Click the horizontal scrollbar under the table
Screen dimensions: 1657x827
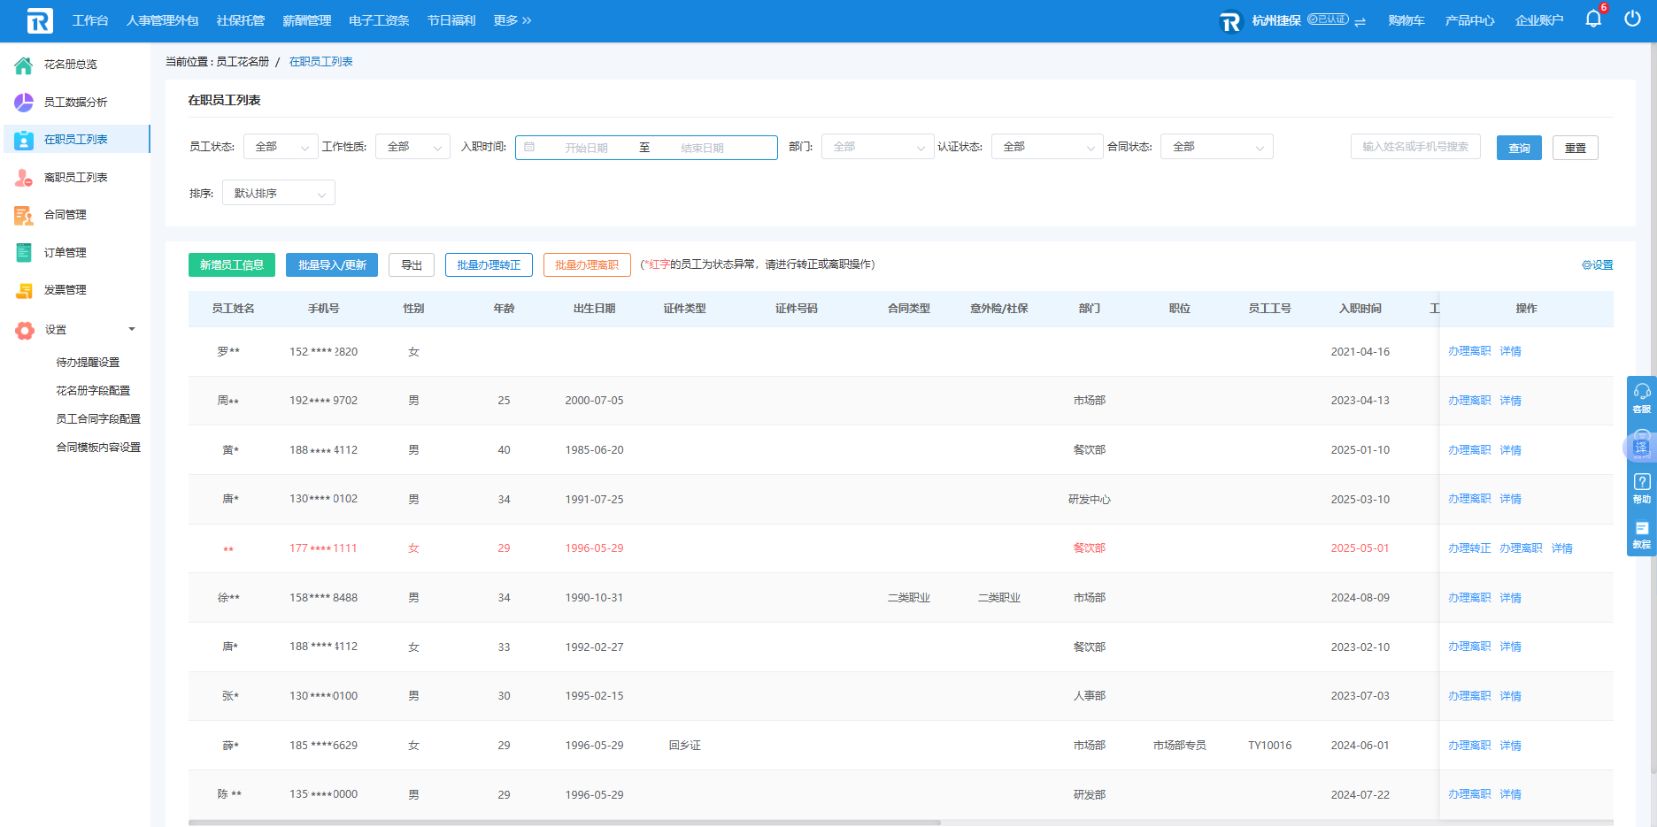[564, 823]
